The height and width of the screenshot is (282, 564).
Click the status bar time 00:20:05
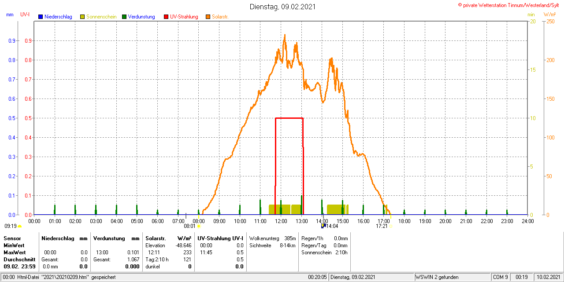(317, 277)
